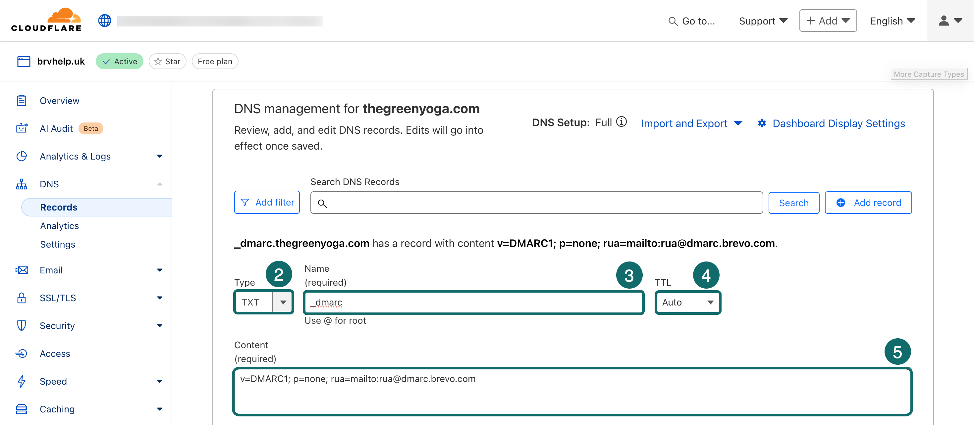Click the Cloudflare logo
This screenshot has width=974, height=425.
tap(46, 20)
